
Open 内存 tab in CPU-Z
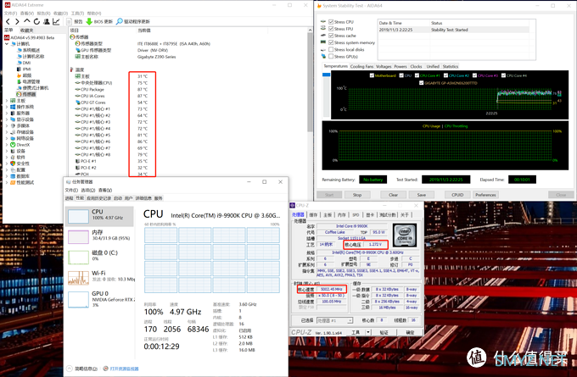click(x=341, y=214)
